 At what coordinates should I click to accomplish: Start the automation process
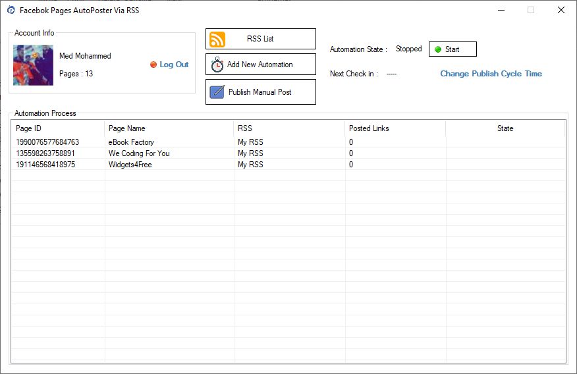click(x=453, y=49)
